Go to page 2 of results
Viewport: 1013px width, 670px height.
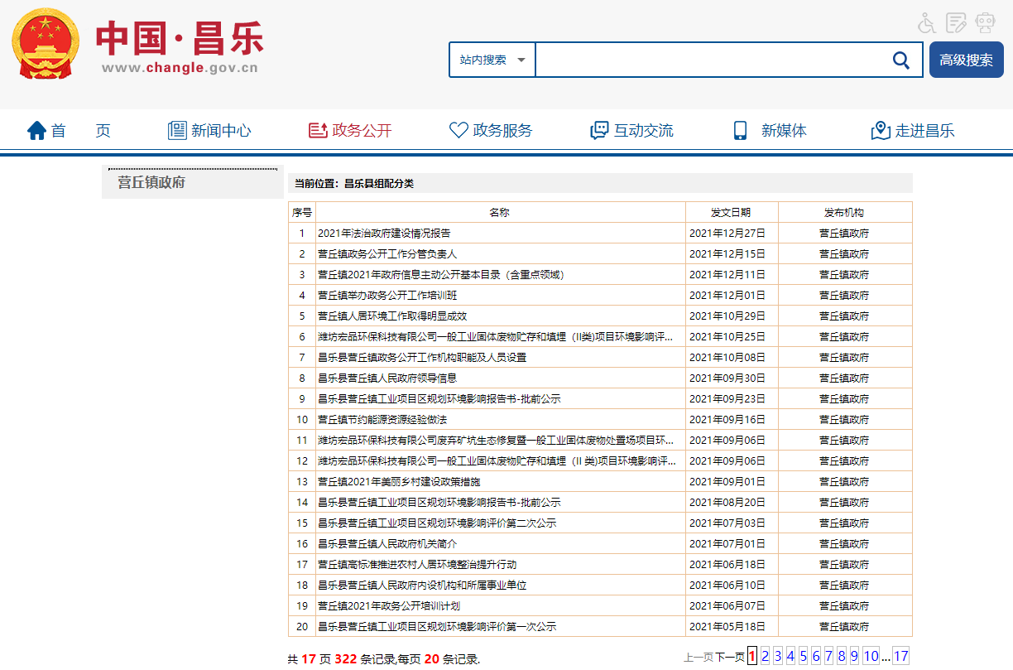pyautogui.click(x=766, y=657)
